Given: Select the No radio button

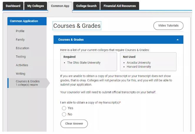Looking at the screenshot, I should coord(64,114).
